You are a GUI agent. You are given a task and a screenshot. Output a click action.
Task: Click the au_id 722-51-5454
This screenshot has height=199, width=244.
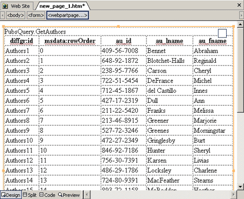tap(120, 81)
